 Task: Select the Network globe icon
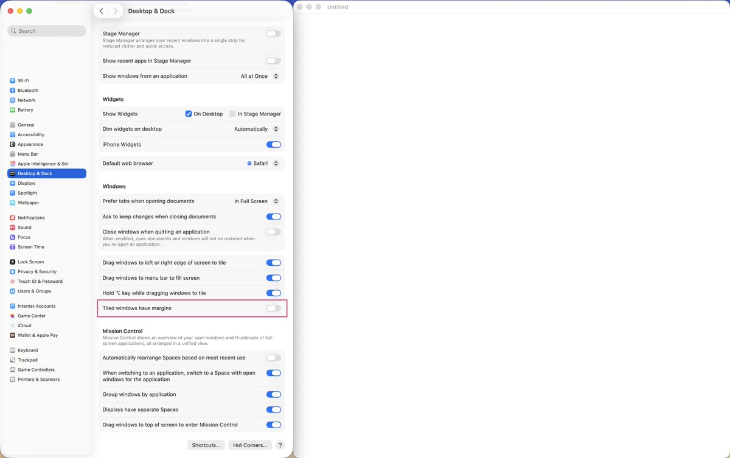[x=12, y=100]
